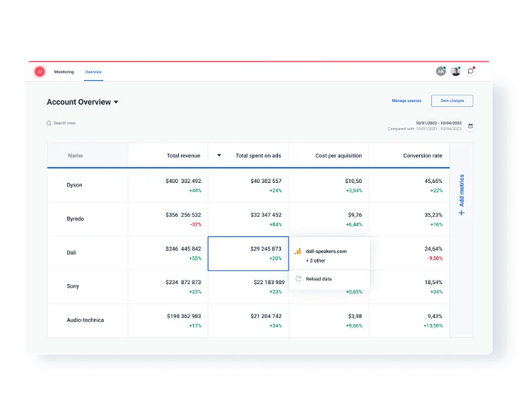Screen dimensions: 521x415
Task: Click the $10,50 cost per acquisition cell
Action: click(329, 185)
